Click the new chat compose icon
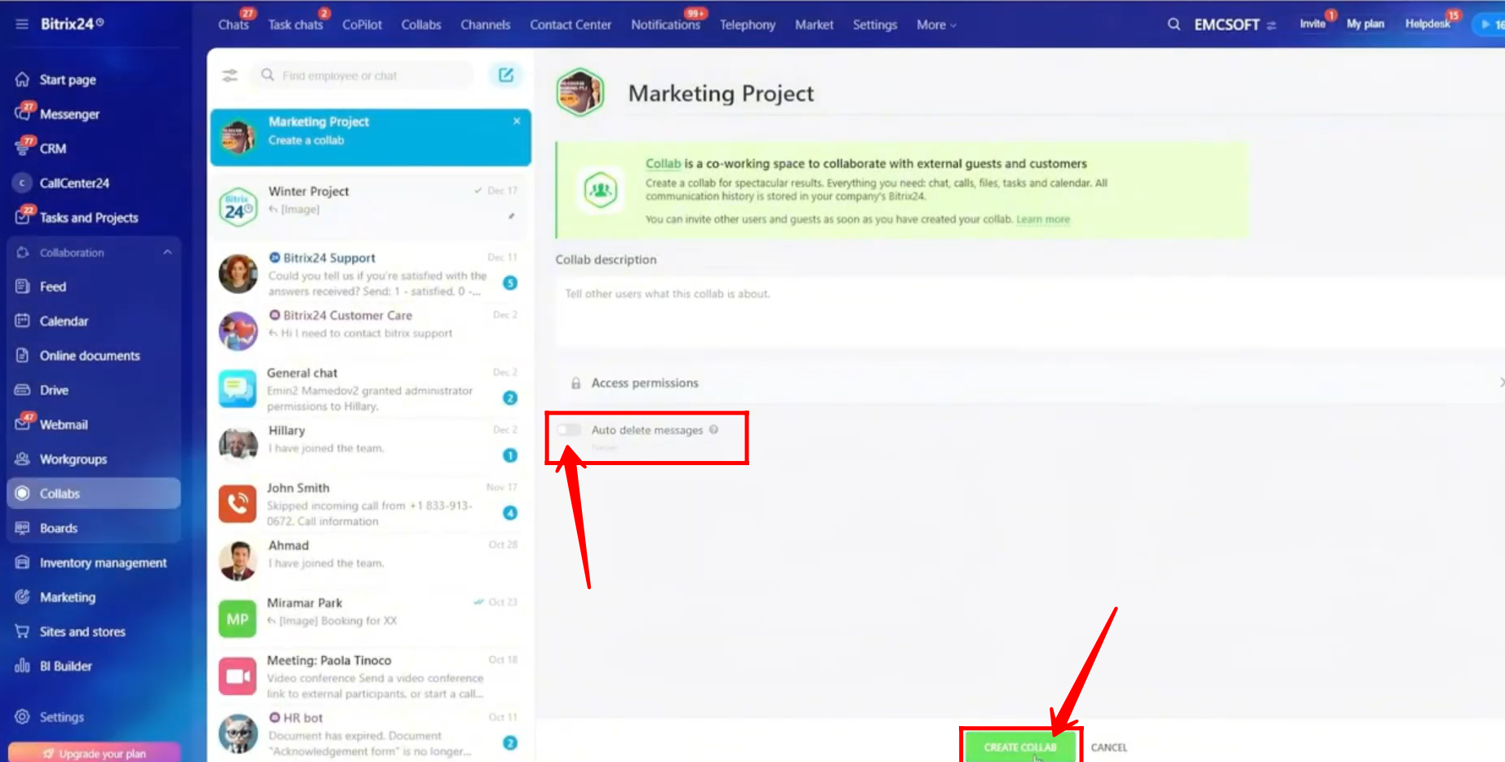This screenshot has height=762, width=1505. click(x=506, y=75)
